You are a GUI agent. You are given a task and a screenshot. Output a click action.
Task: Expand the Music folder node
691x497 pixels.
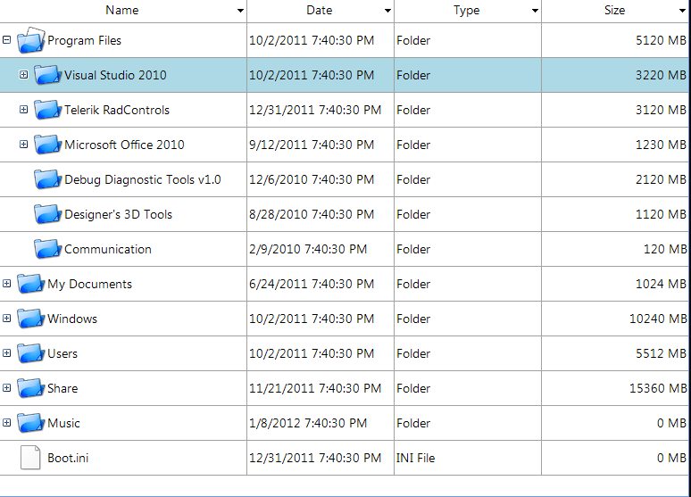(7, 423)
